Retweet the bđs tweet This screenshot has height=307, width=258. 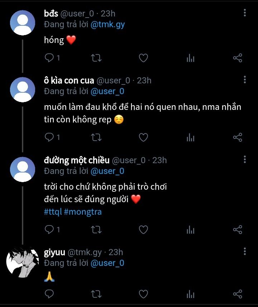pos(96,58)
